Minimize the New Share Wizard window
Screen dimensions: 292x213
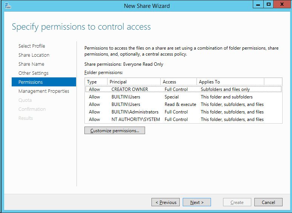[x=258, y=5]
